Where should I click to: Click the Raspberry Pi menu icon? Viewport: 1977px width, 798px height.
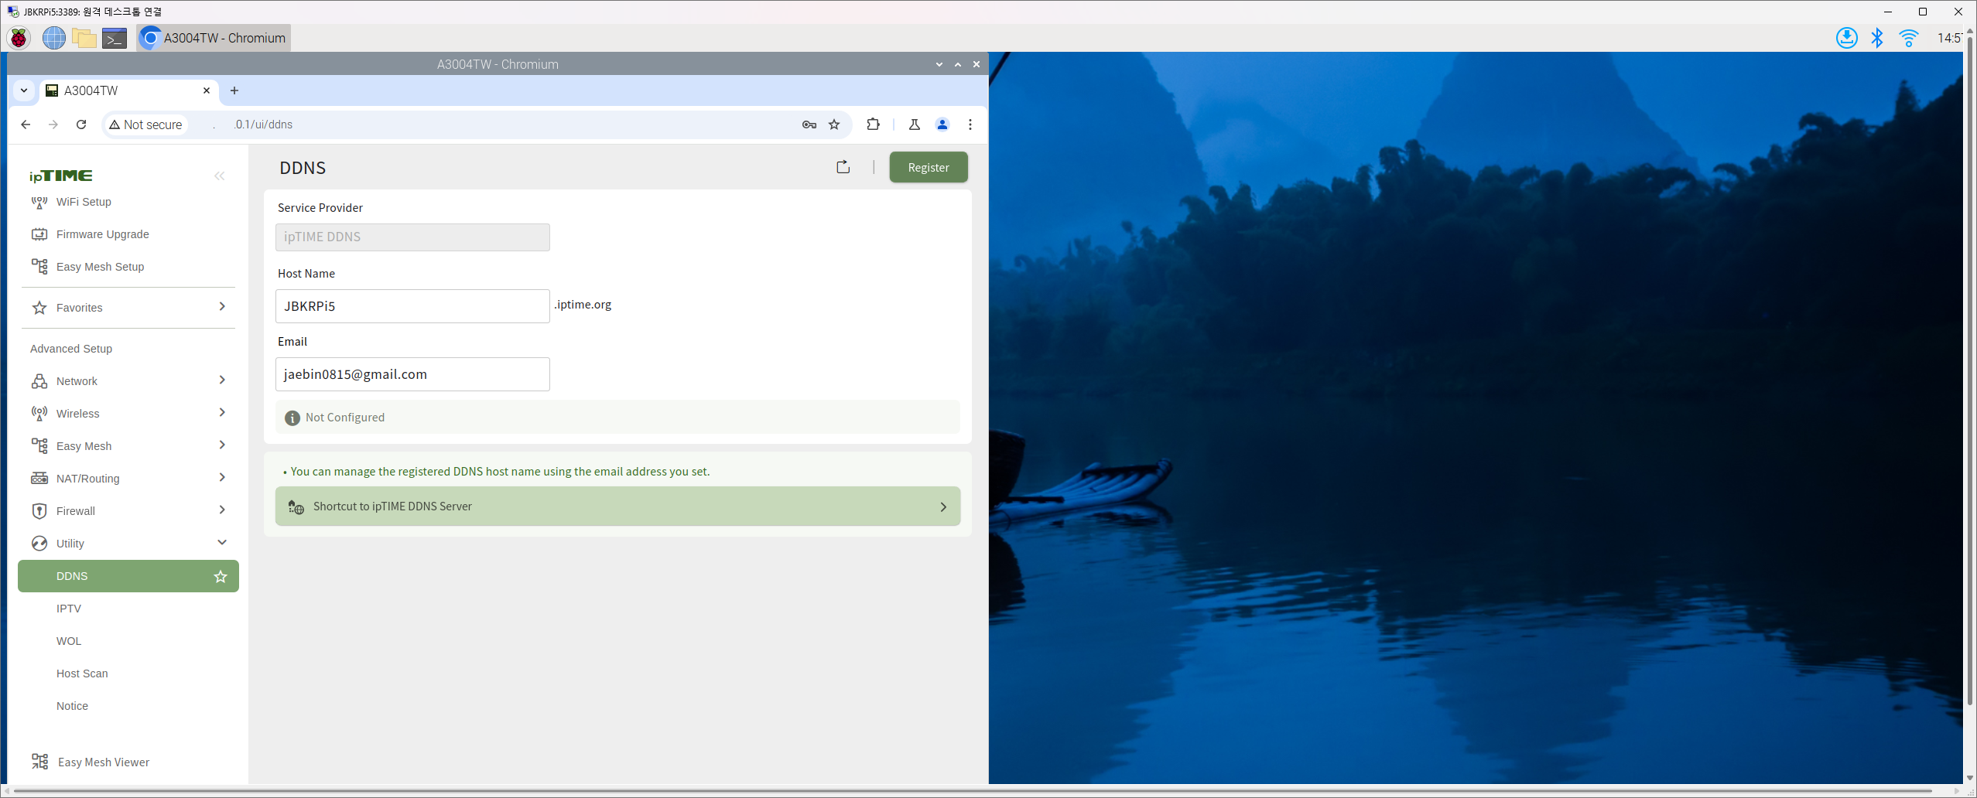19,38
